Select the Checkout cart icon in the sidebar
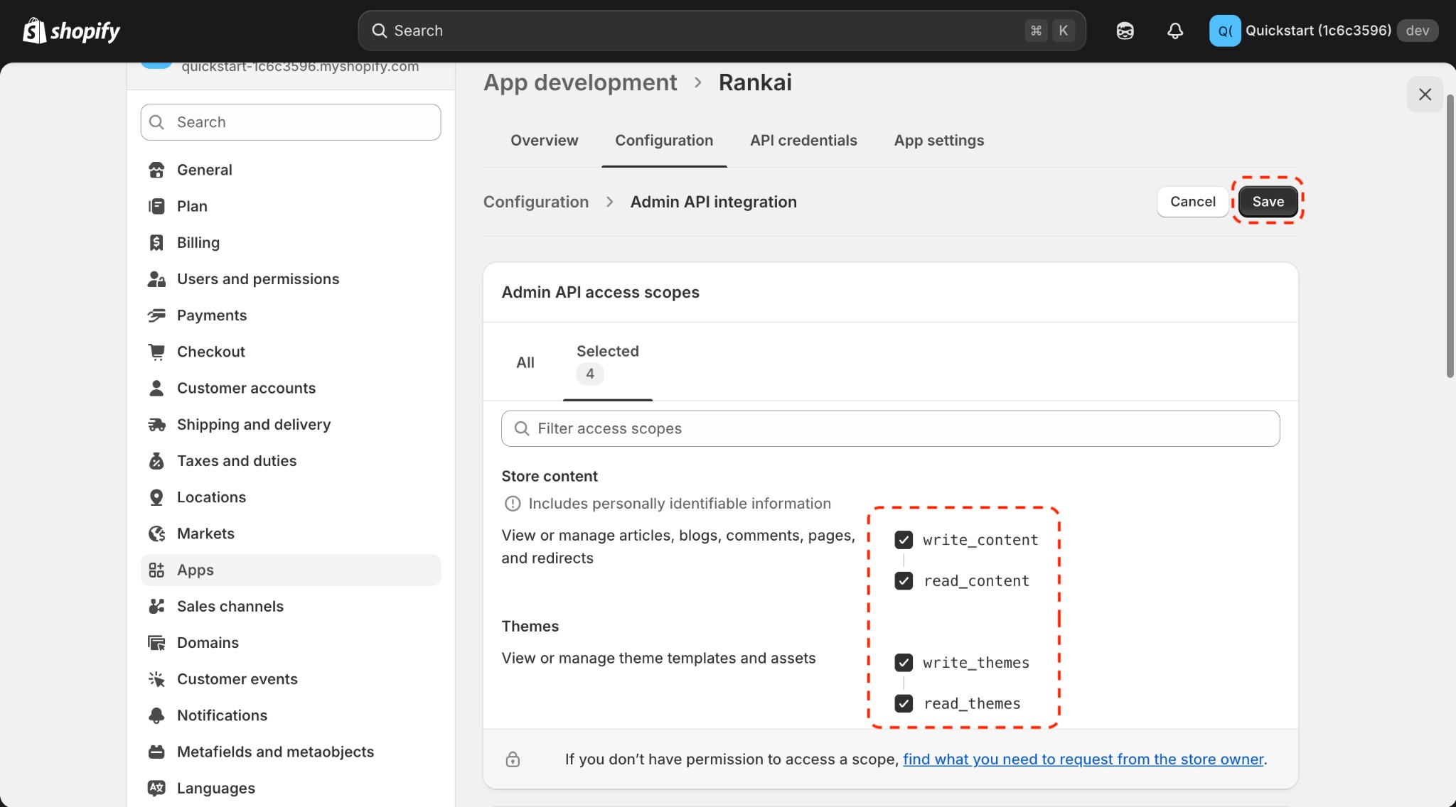The width and height of the screenshot is (1456, 807). (156, 351)
